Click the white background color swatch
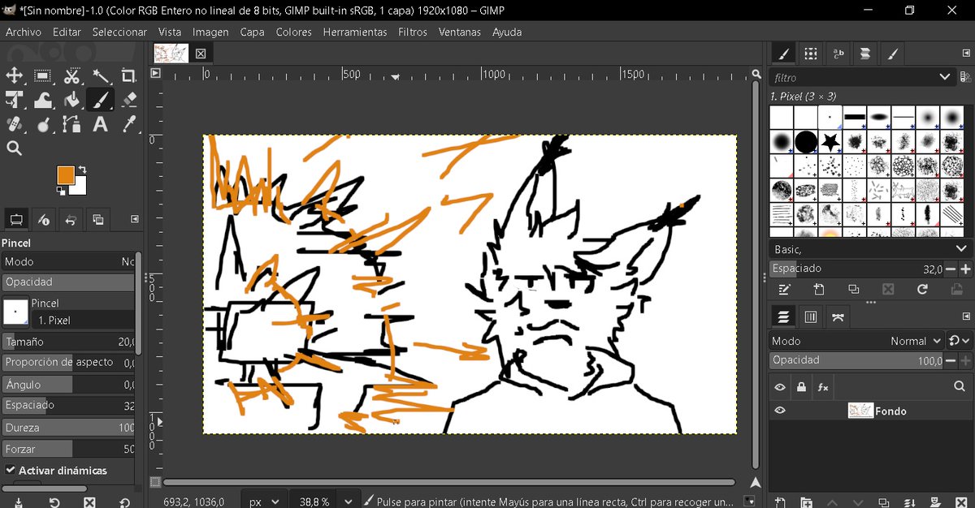Image resolution: width=975 pixels, height=508 pixels. 80,188
